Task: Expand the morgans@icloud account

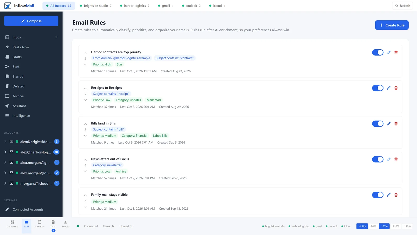Action: (5, 183)
